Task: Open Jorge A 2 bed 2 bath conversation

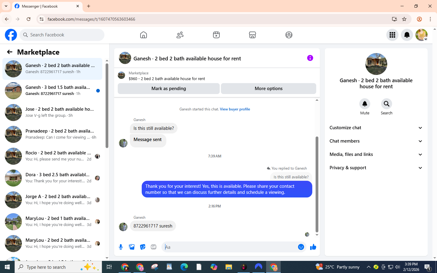Action: tap(52, 200)
